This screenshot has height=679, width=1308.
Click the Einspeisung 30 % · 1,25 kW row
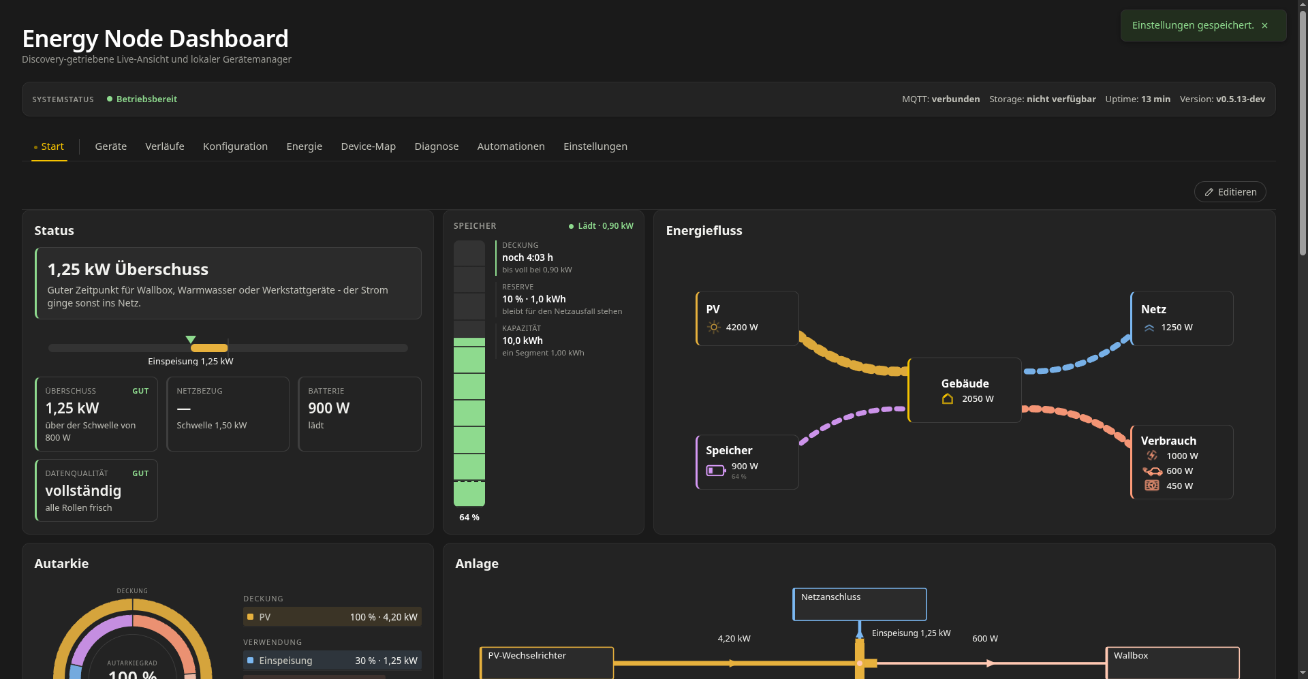click(332, 661)
